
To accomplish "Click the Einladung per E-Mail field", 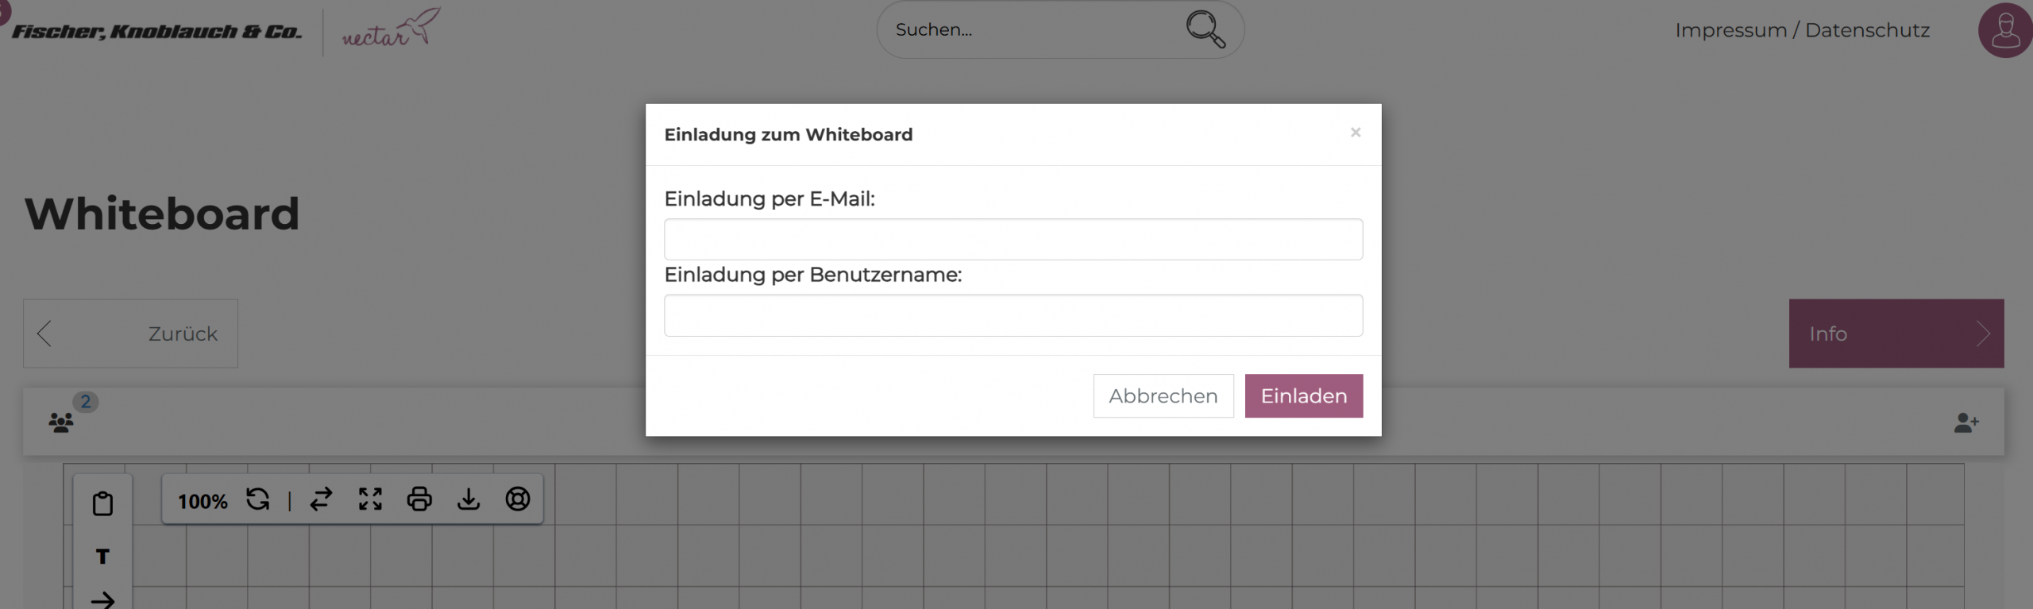I will pos(1013,239).
